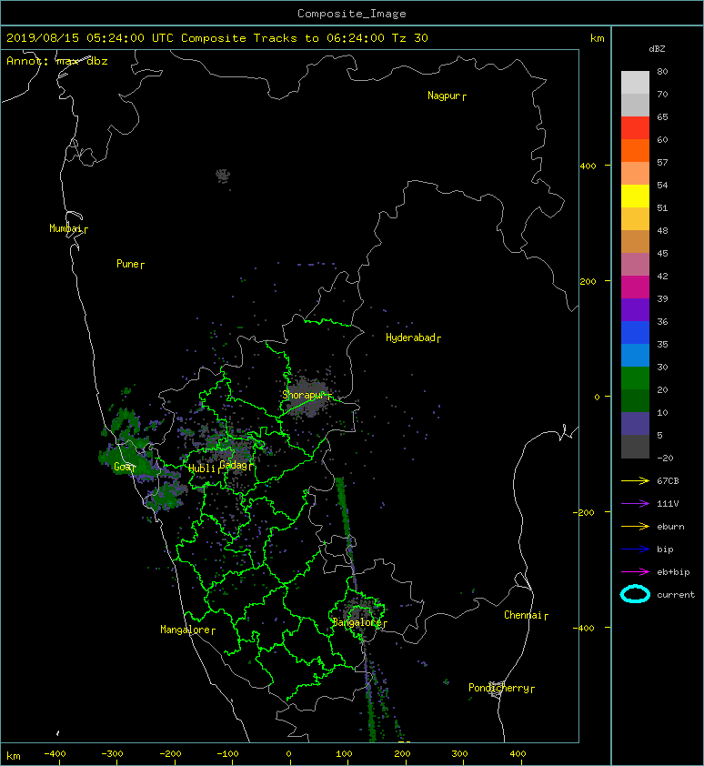Click the '300' tick on the bottom axis
The height and width of the screenshot is (766, 704).
459,754
